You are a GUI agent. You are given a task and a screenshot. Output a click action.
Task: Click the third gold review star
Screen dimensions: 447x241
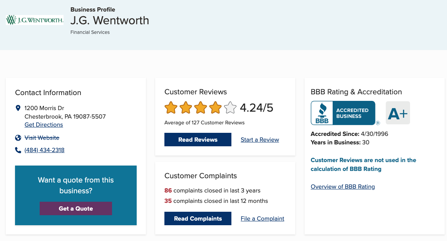200,108
